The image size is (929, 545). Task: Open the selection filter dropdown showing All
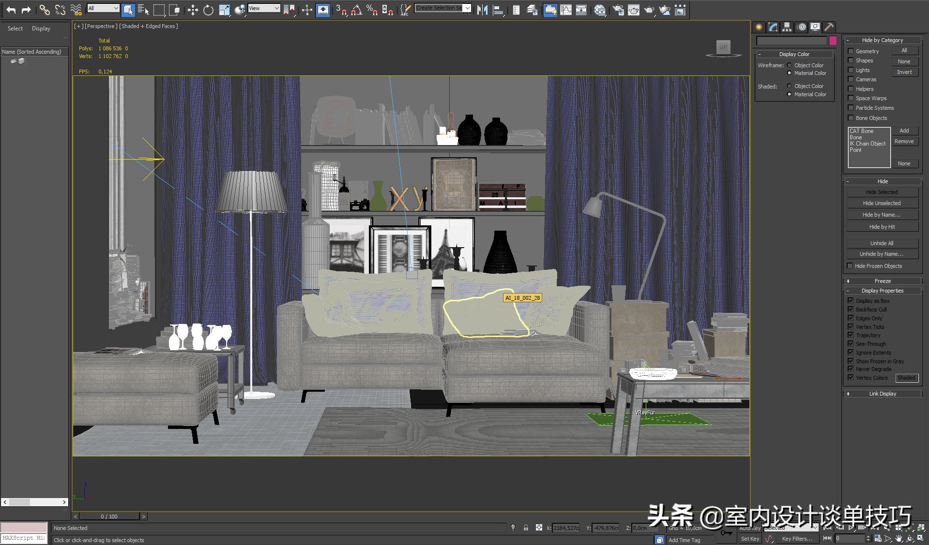(x=103, y=8)
